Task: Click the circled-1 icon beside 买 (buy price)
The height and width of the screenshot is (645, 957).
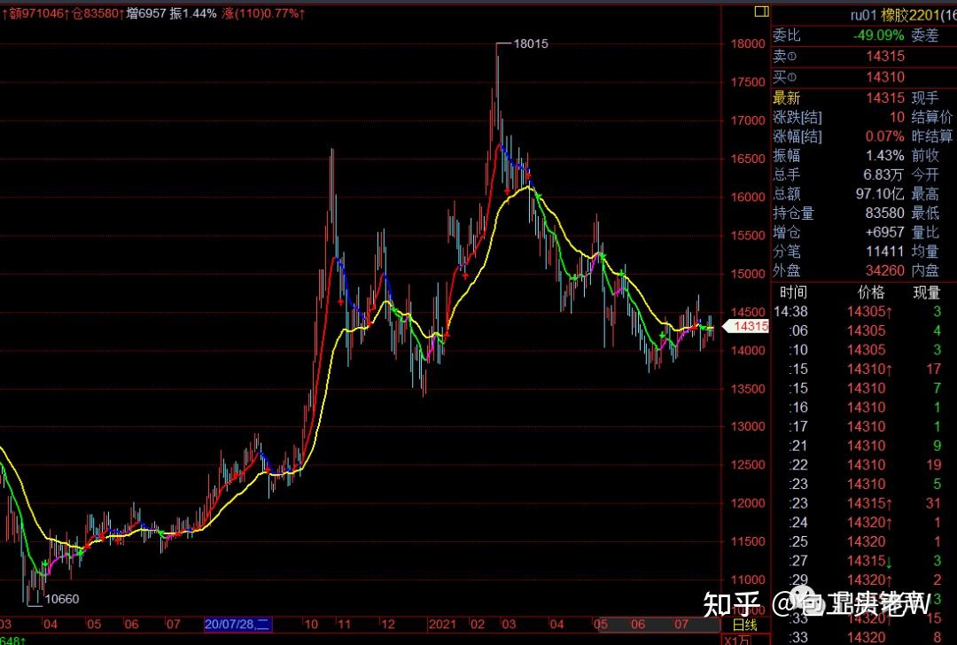Action: click(792, 79)
